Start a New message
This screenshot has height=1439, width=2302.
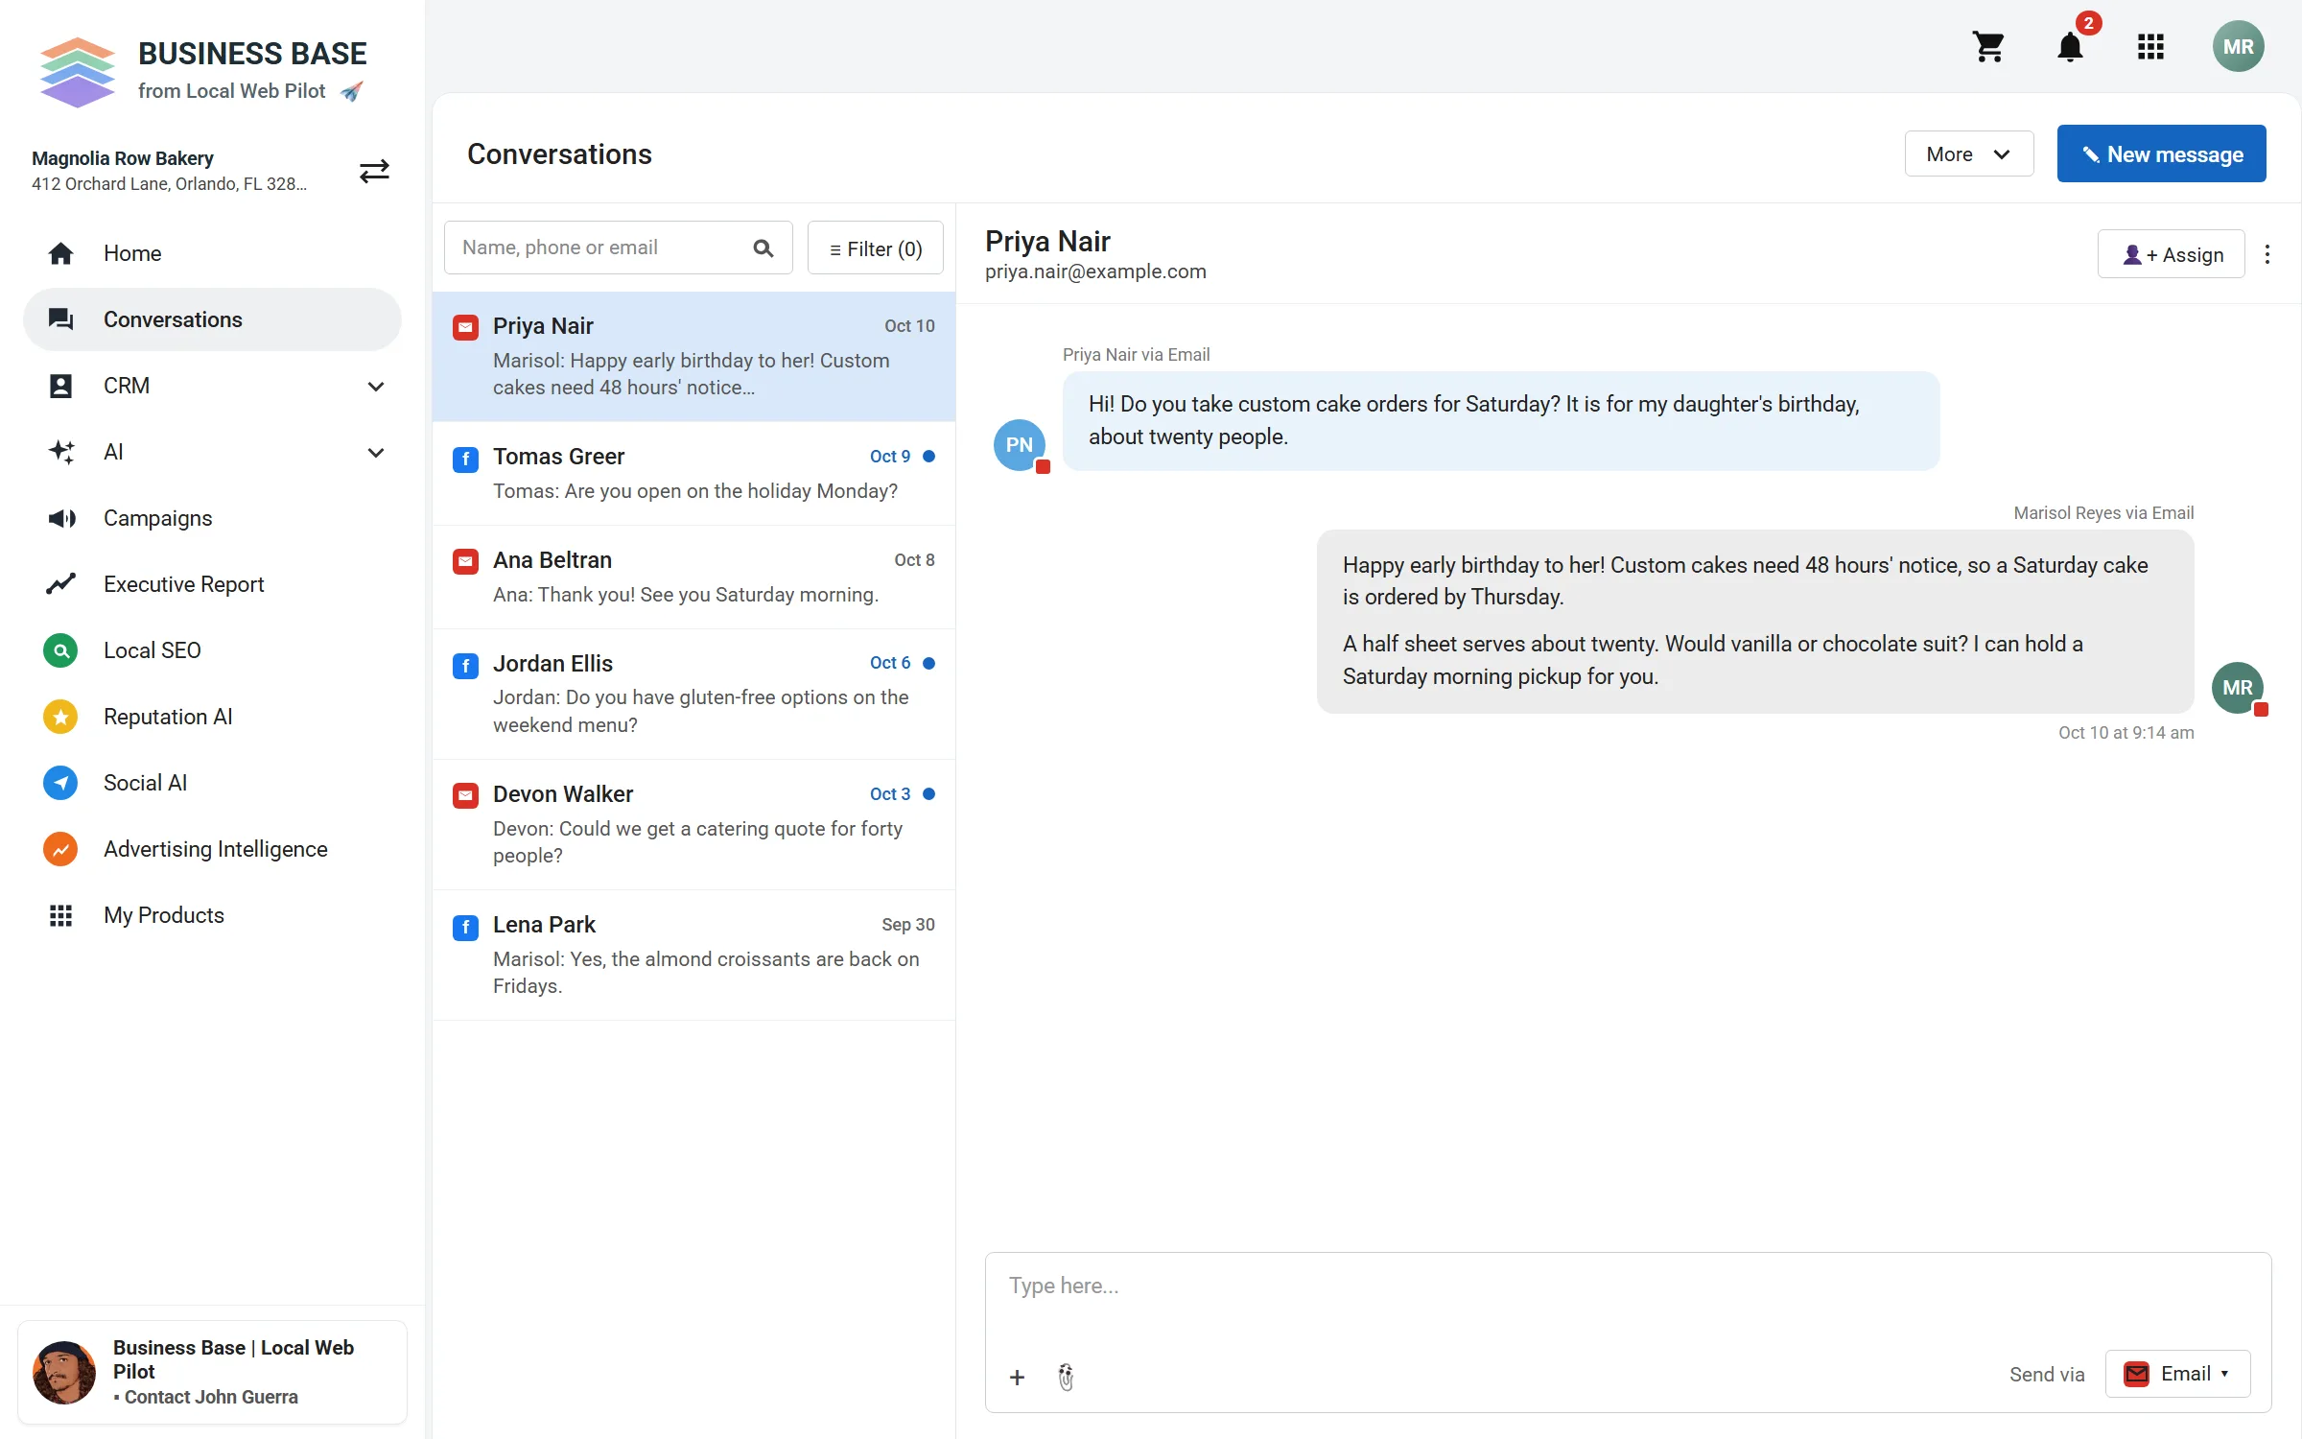pyautogui.click(x=2161, y=153)
